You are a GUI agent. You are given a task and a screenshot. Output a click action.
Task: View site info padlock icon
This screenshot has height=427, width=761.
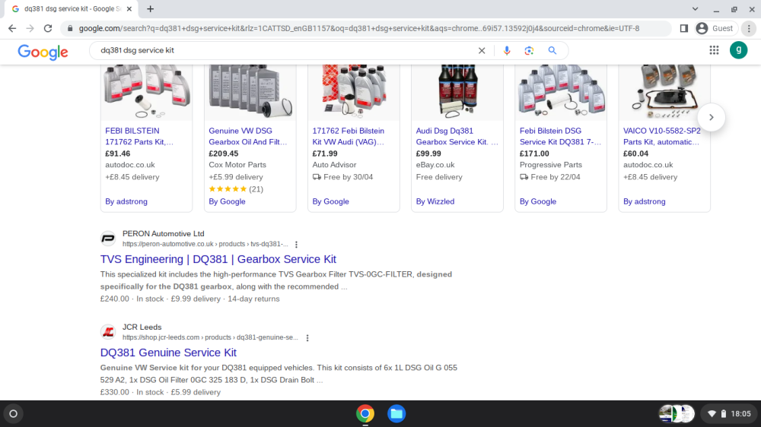point(70,29)
